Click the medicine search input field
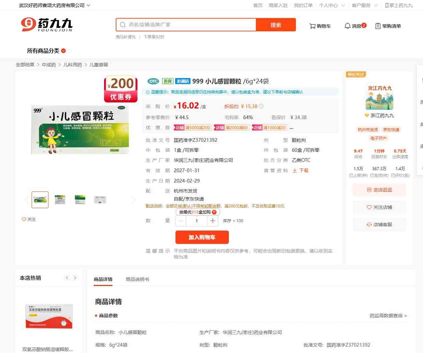 (x=190, y=25)
